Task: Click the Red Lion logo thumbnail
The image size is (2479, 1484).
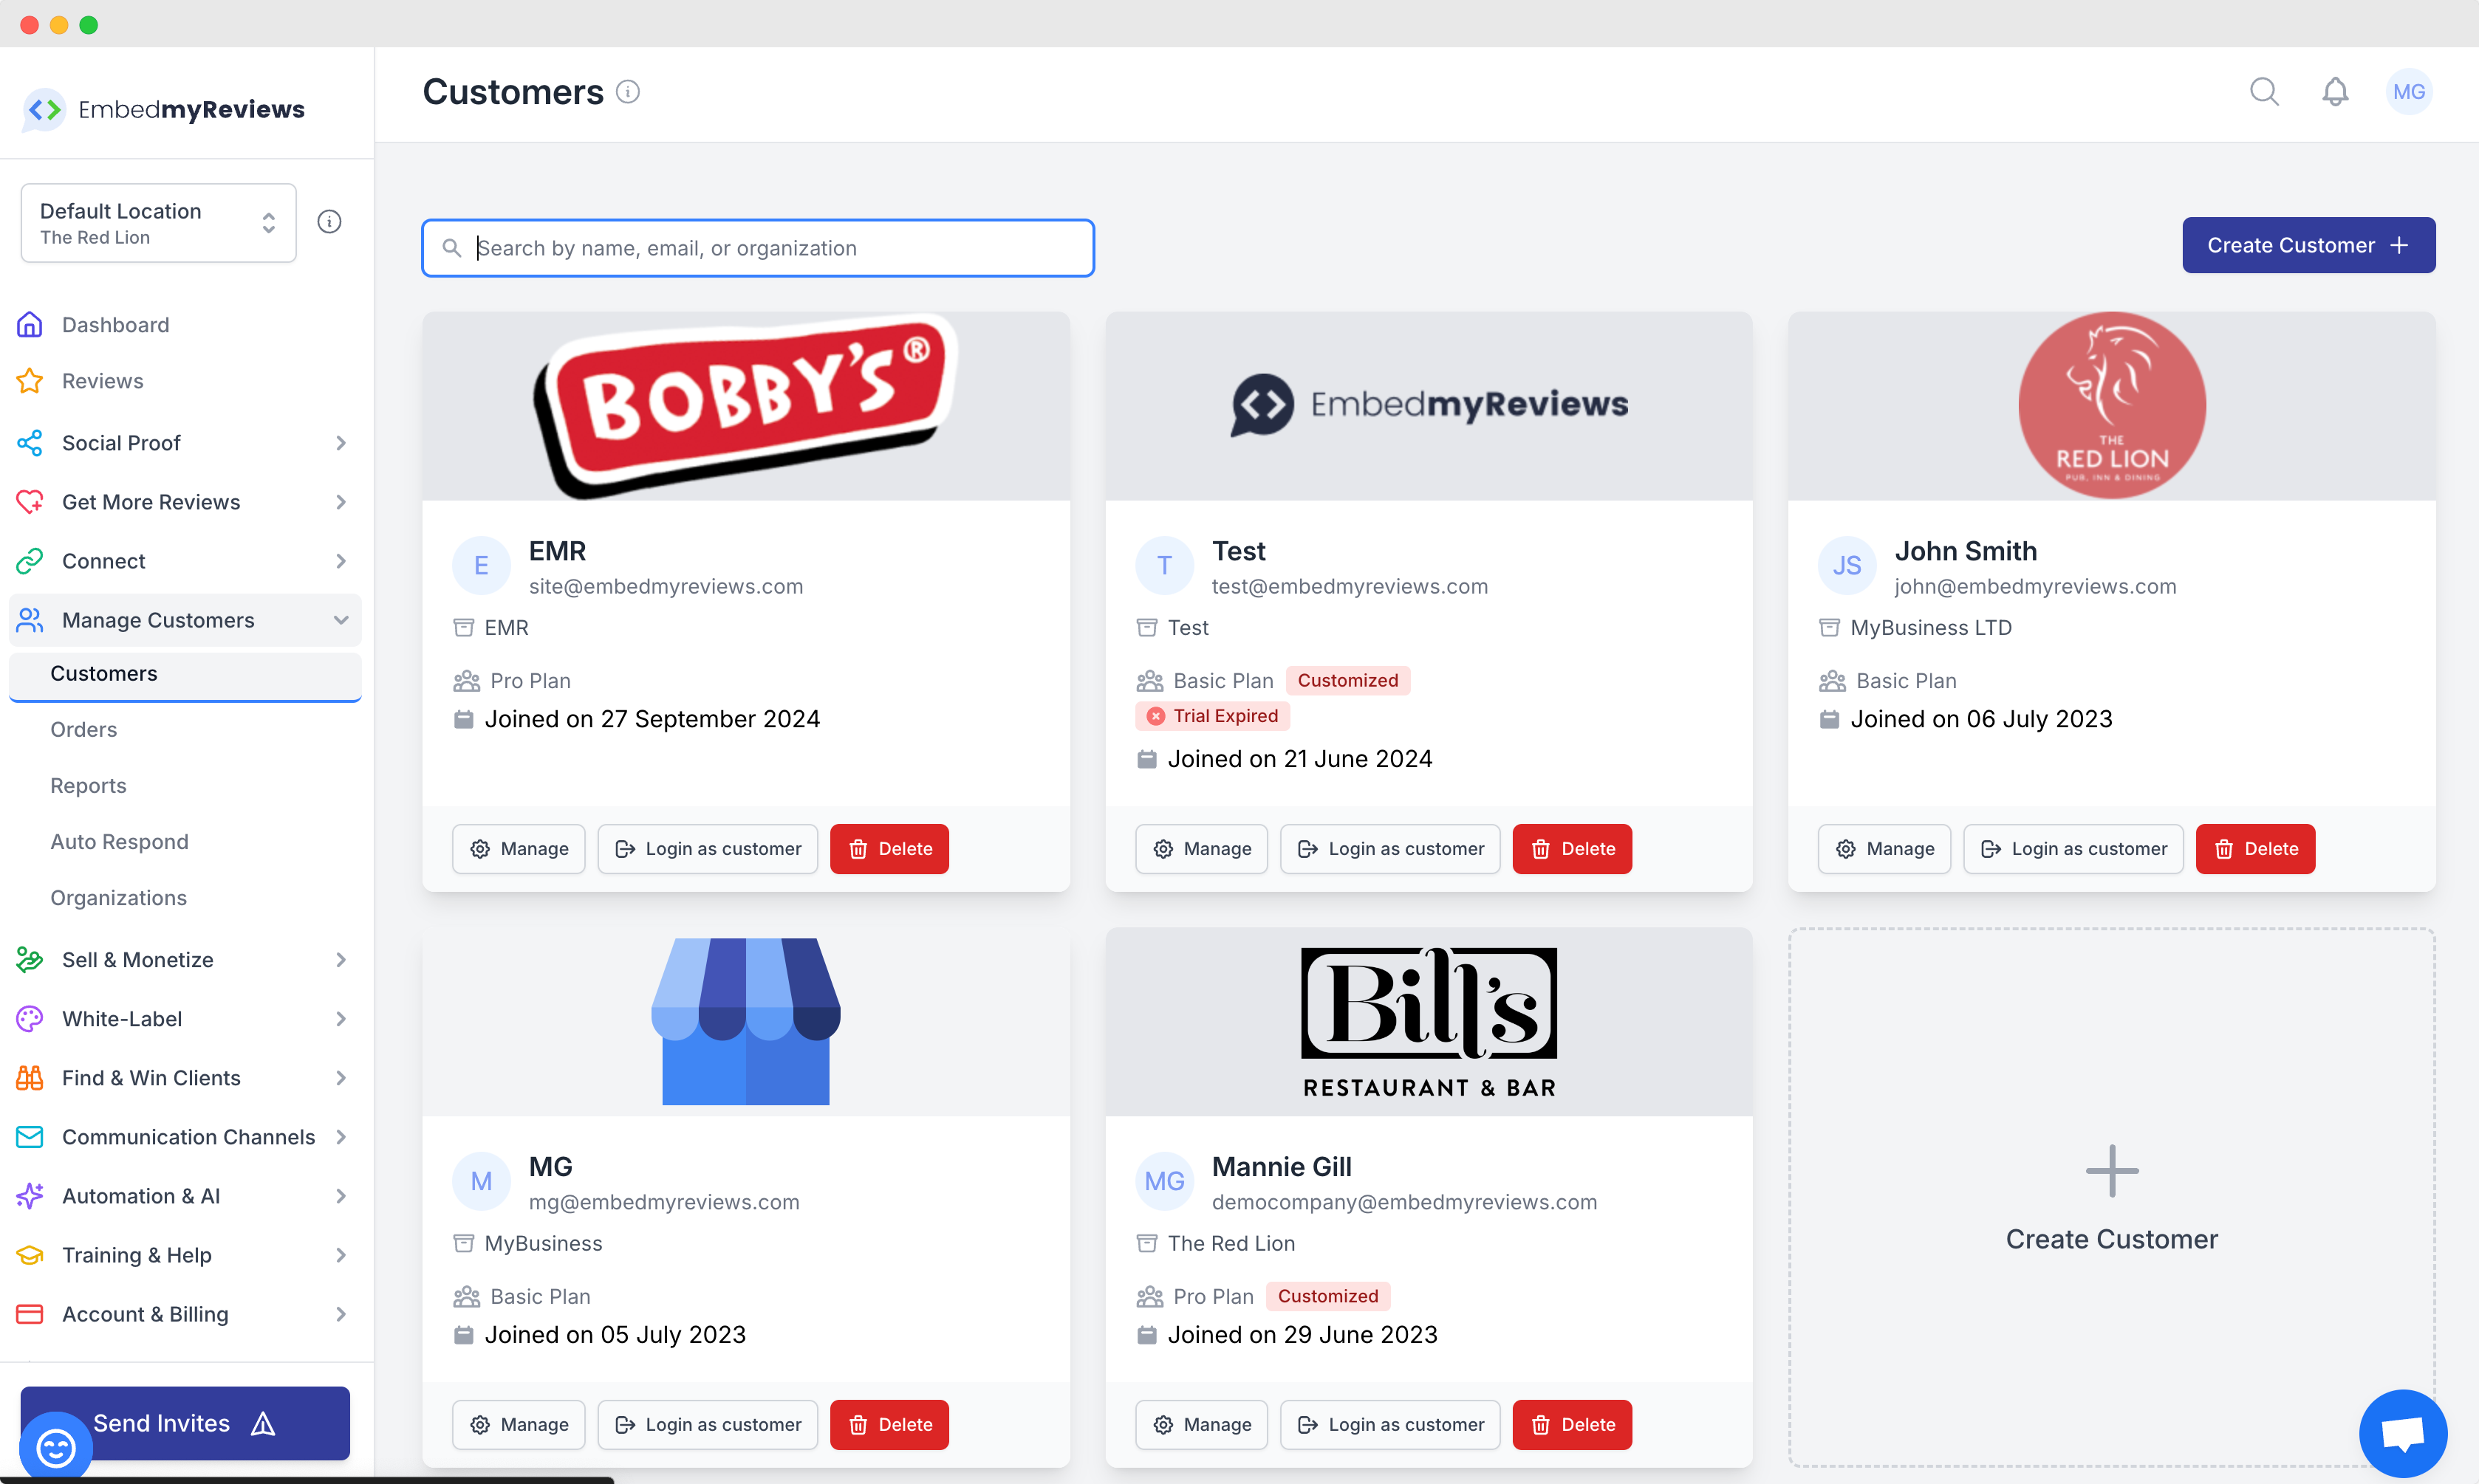Action: click(x=2112, y=406)
